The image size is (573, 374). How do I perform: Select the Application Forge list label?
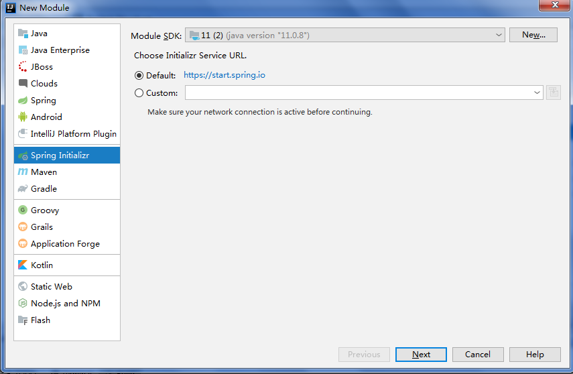tap(65, 244)
